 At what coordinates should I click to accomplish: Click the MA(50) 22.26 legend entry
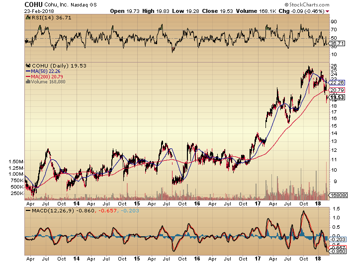coord(43,71)
